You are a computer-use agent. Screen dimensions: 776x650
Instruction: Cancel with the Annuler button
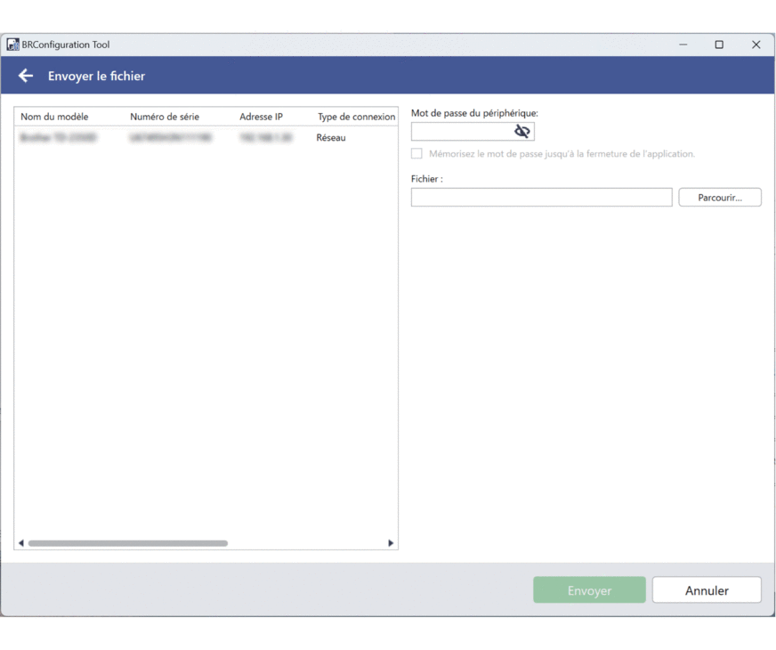point(707,589)
